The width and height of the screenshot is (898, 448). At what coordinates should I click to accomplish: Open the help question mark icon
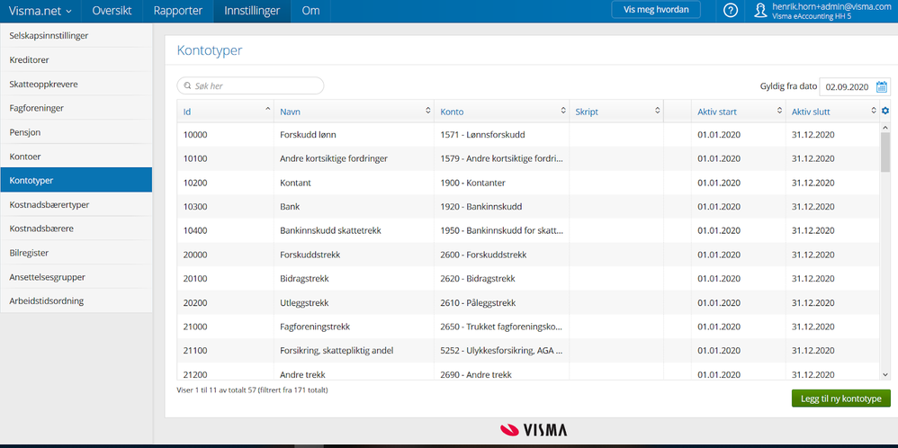point(731,10)
